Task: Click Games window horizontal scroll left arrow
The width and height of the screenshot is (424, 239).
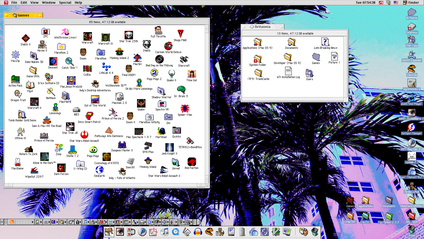Action: click(x=7, y=185)
